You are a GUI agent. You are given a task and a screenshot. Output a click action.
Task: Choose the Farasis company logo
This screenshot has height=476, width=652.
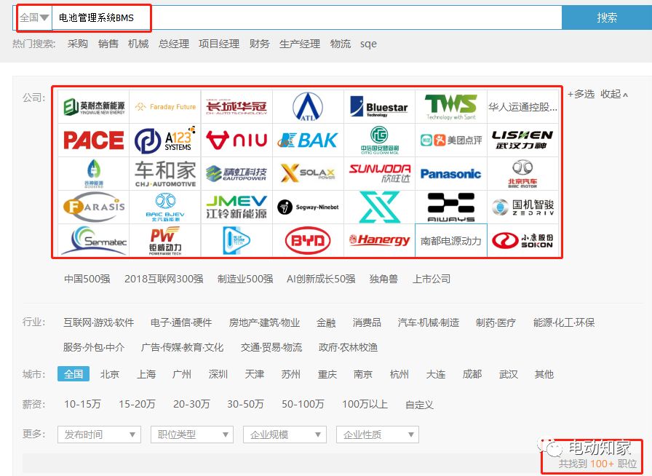(x=94, y=207)
